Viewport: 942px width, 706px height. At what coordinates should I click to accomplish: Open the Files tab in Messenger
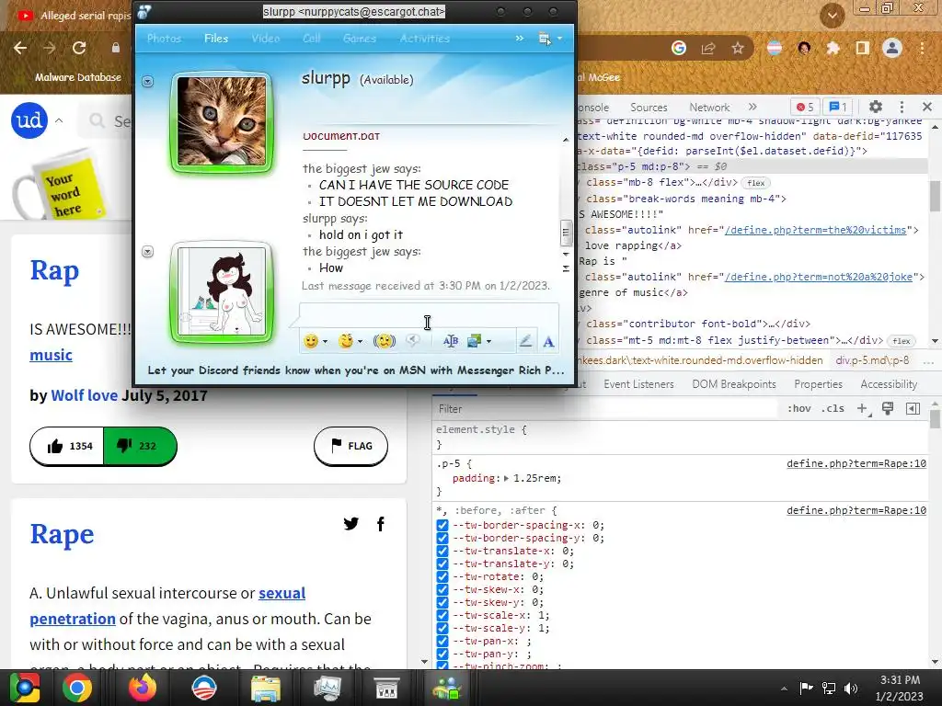point(215,39)
